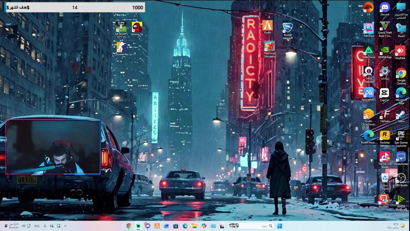Open the Epic Games Launcher shortcut
The height and width of the screenshot is (231, 410).
pyautogui.click(x=401, y=139)
